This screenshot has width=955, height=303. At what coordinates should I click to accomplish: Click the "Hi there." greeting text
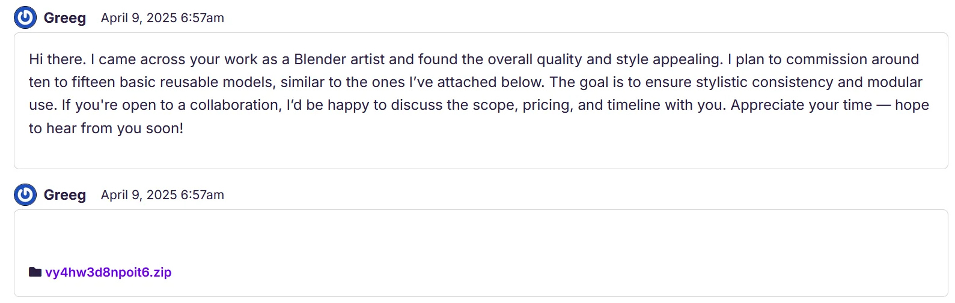57,59
